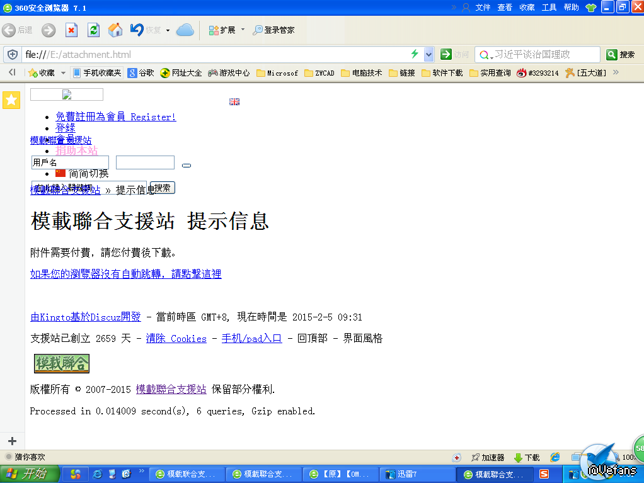
Task: Click the 模载聯合 green logo image
Action: [62, 363]
